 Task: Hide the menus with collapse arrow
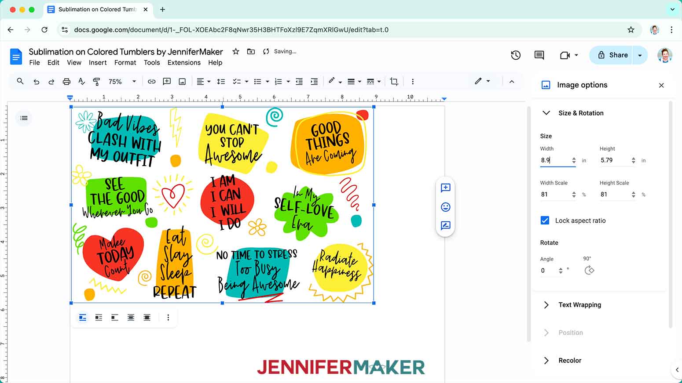pos(512,82)
